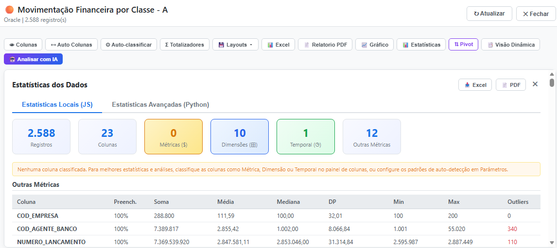This screenshot has height=248, width=557.
Task: Export grid using toolbar Excel button
Action: click(x=278, y=45)
